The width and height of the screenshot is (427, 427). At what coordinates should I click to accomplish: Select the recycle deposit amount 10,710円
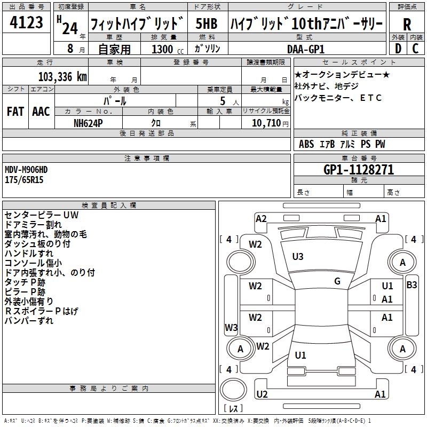266,123
